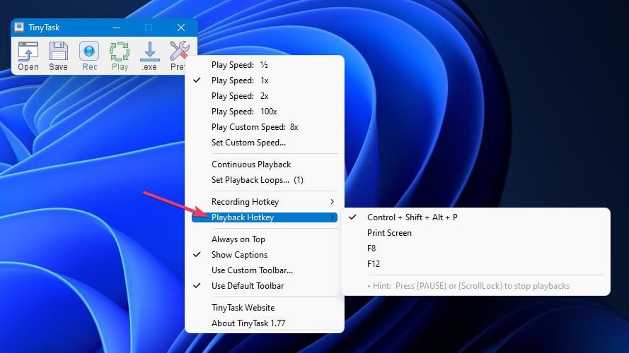This screenshot has height=353, width=629.
Task: Click the .exe compile icon
Action: (149, 56)
